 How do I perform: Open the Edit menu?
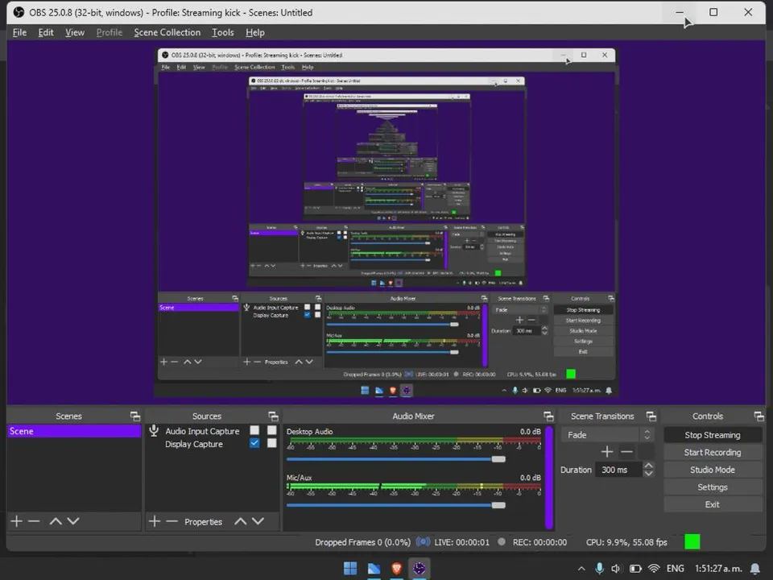click(46, 32)
